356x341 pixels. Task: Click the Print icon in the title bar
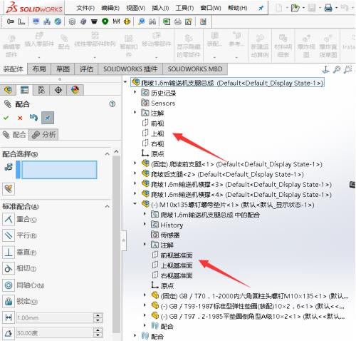point(328,8)
